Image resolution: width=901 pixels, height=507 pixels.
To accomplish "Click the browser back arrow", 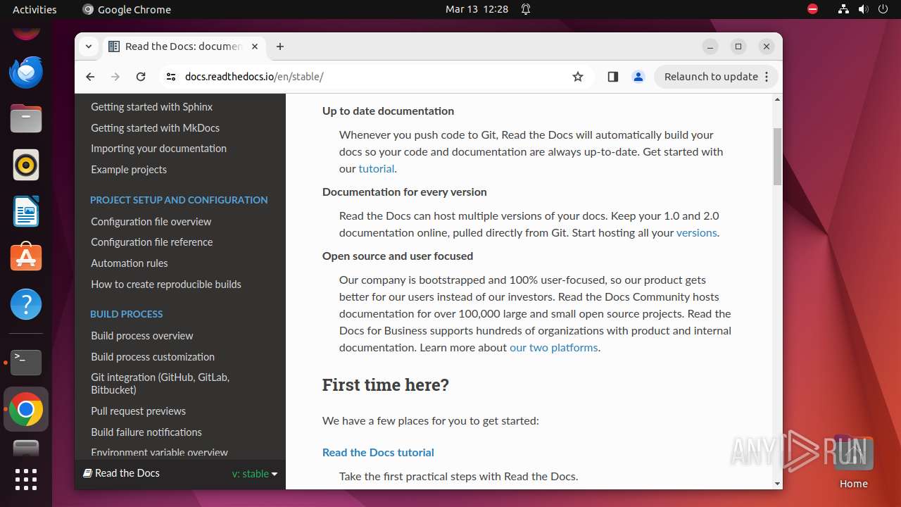I will pyautogui.click(x=90, y=77).
